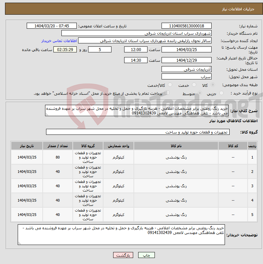
Task: Click the بازگشت back button
Action: (x=123, y=255)
